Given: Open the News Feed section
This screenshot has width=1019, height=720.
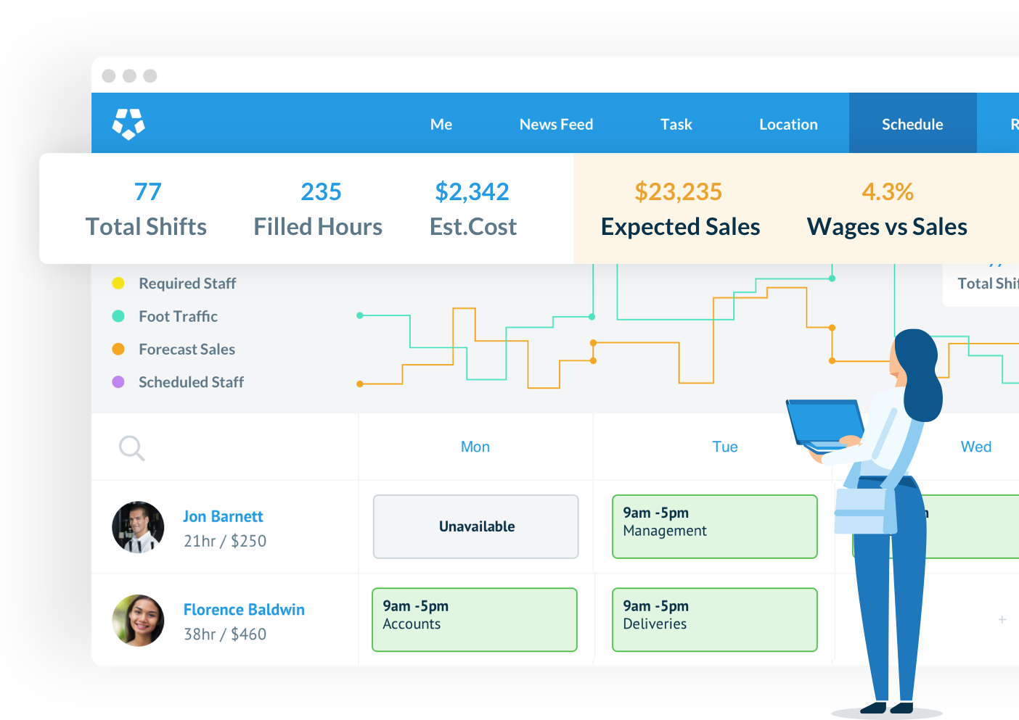Looking at the screenshot, I should (x=556, y=124).
